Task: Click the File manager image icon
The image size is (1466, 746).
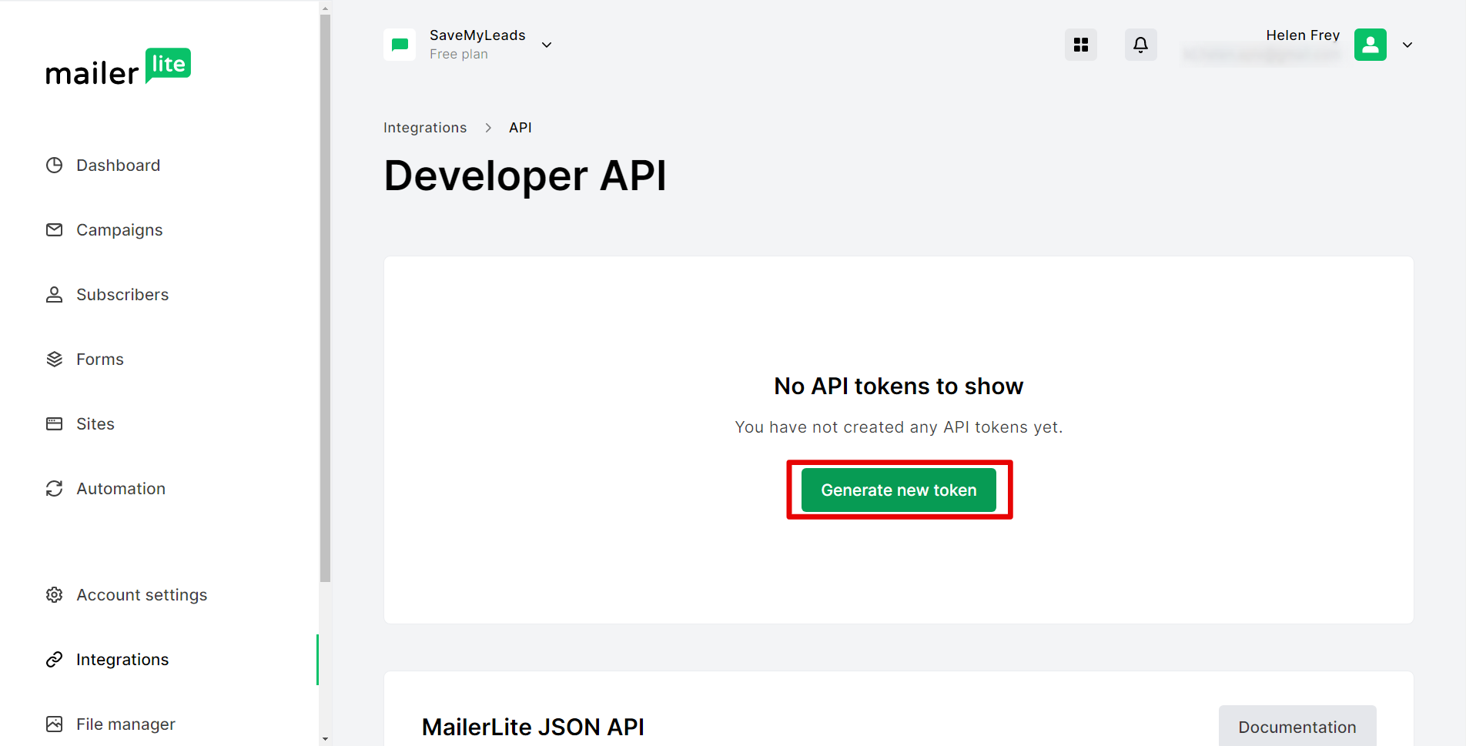Action: 54,724
